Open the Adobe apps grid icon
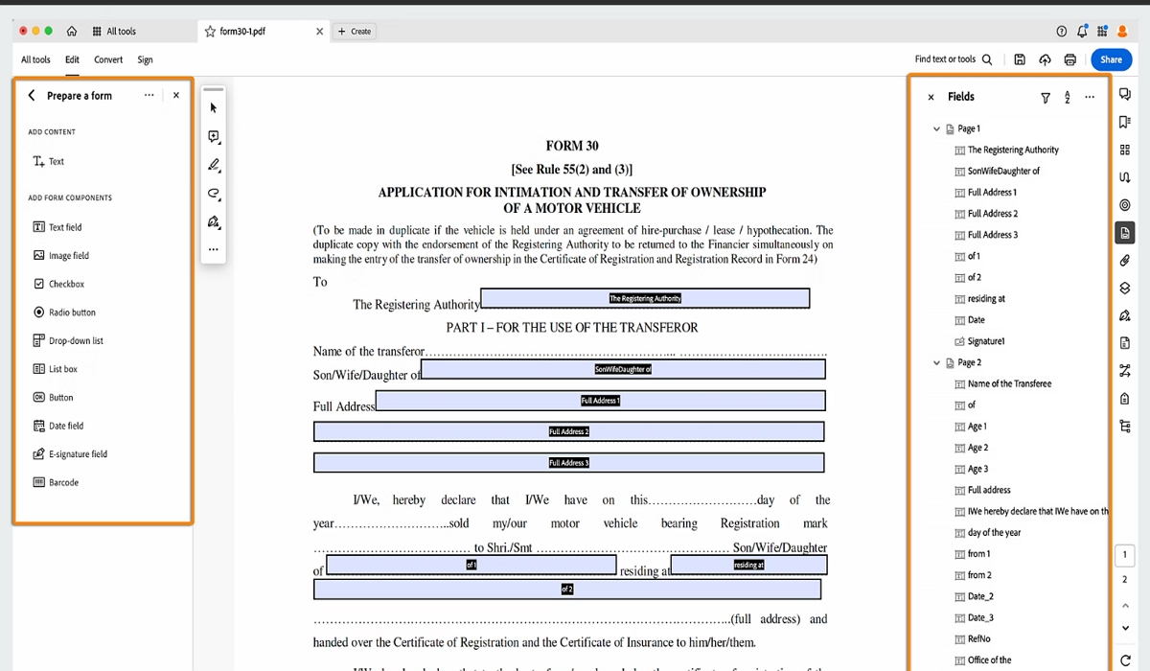The width and height of the screenshot is (1150, 671). [1103, 32]
